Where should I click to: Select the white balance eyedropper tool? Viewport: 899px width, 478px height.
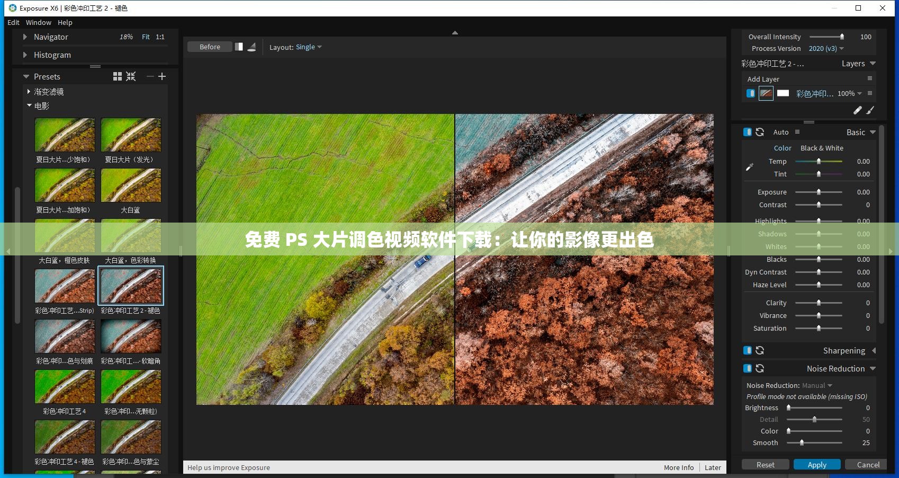pyautogui.click(x=749, y=166)
